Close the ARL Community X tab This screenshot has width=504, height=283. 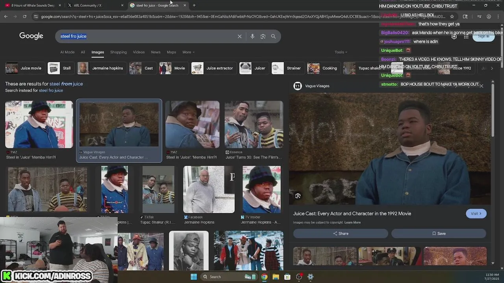(x=122, y=5)
